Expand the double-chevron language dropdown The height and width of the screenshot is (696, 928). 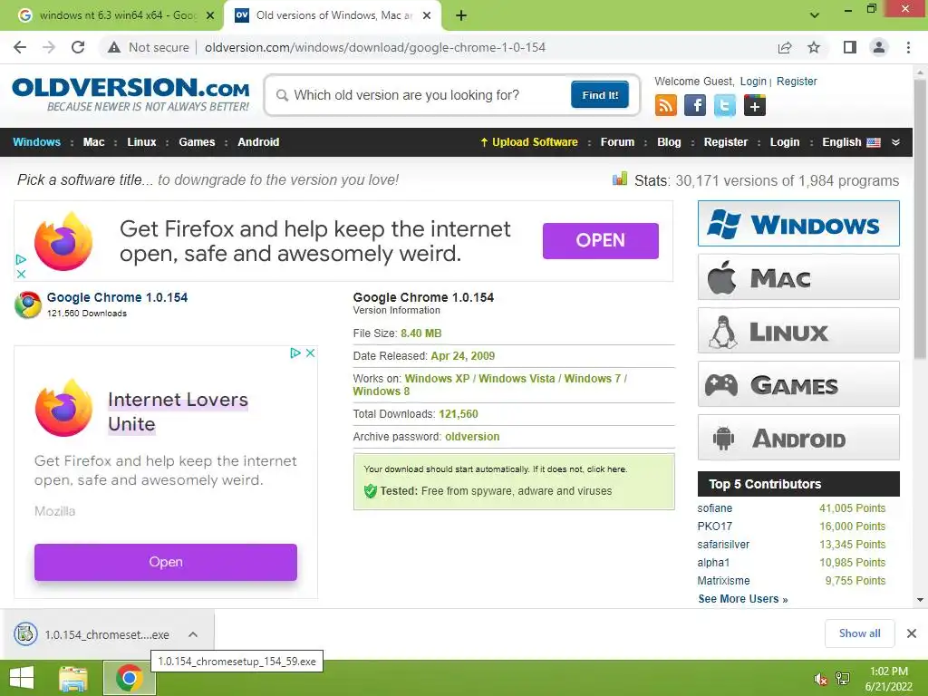(x=895, y=142)
